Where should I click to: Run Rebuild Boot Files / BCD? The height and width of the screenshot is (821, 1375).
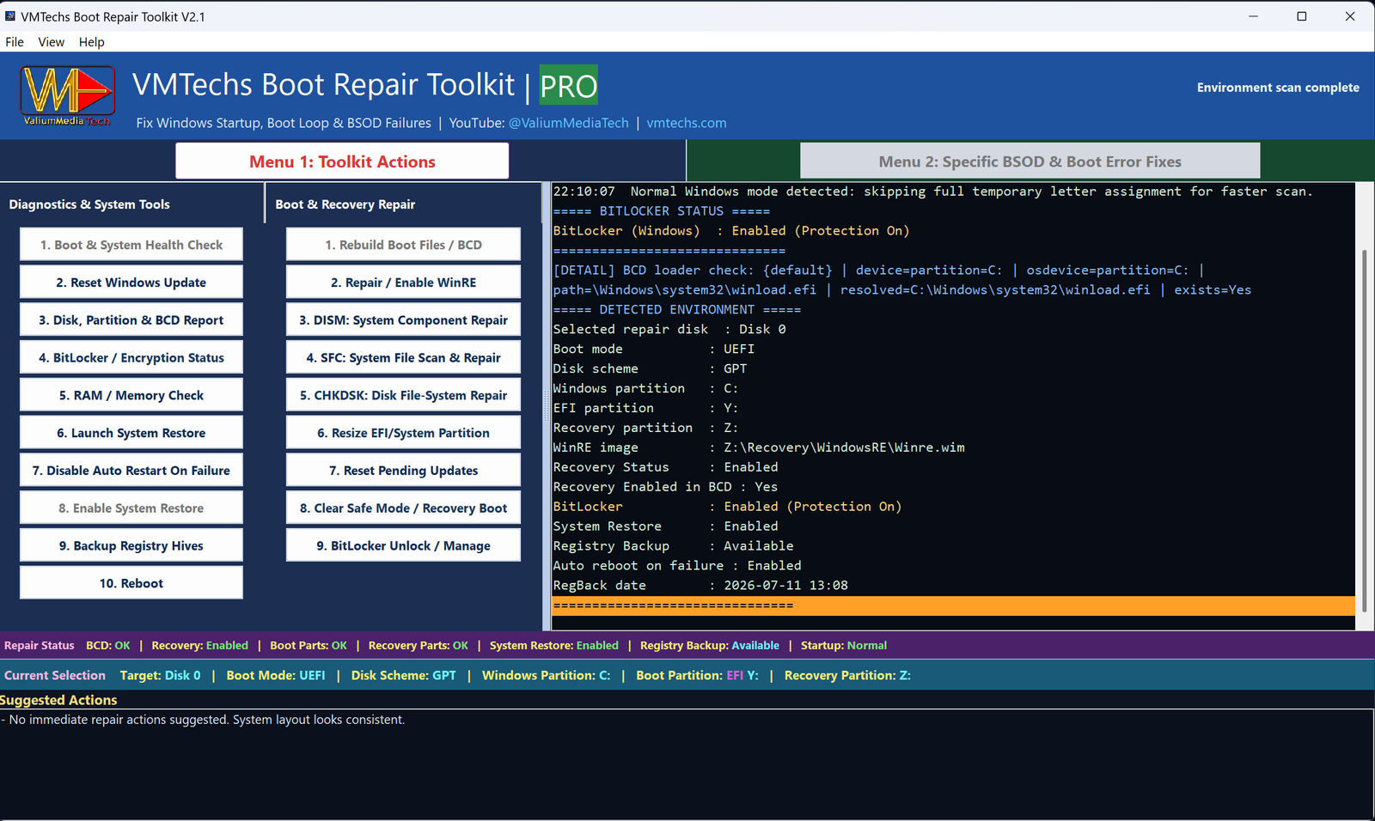(403, 245)
